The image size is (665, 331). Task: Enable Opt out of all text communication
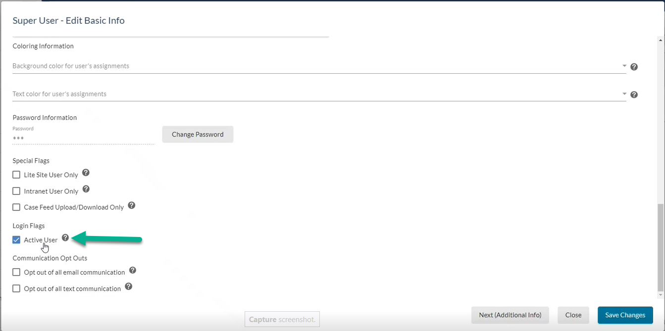[16, 288]
